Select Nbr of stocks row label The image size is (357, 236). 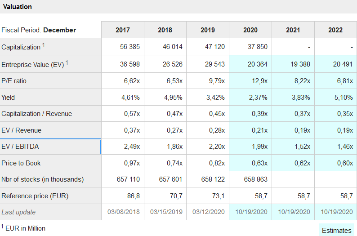point(42,179)
